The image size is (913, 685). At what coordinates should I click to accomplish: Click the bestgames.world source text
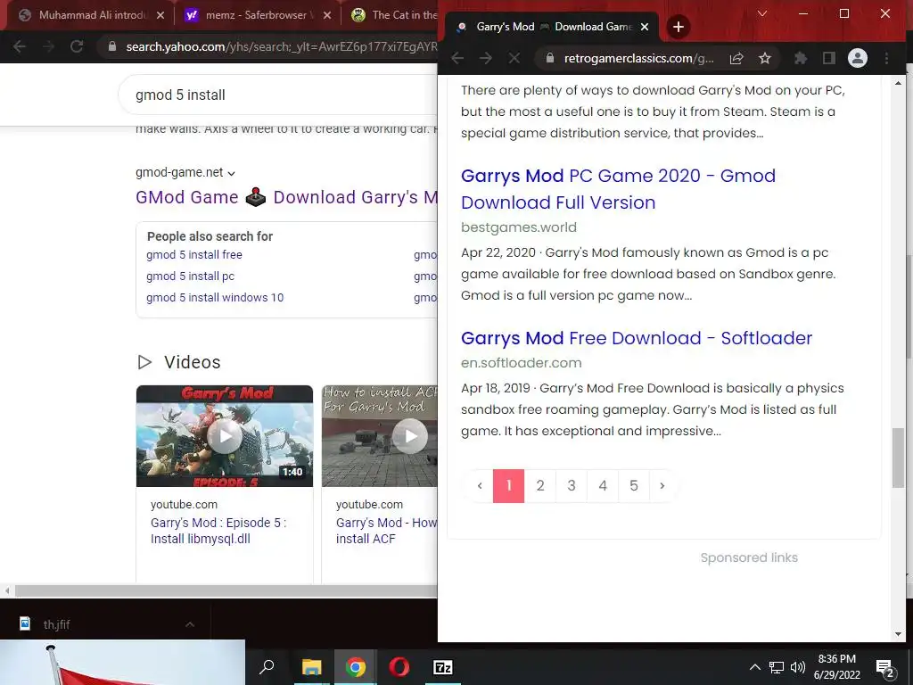pos(518,227)
